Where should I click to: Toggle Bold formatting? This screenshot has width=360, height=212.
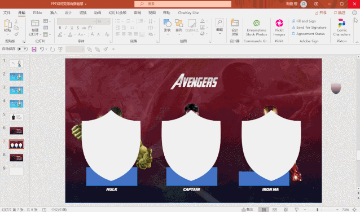(60, 28)
